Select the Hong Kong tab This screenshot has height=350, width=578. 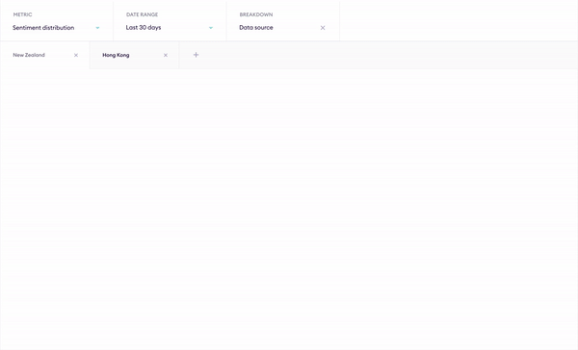tap(134, 55)
